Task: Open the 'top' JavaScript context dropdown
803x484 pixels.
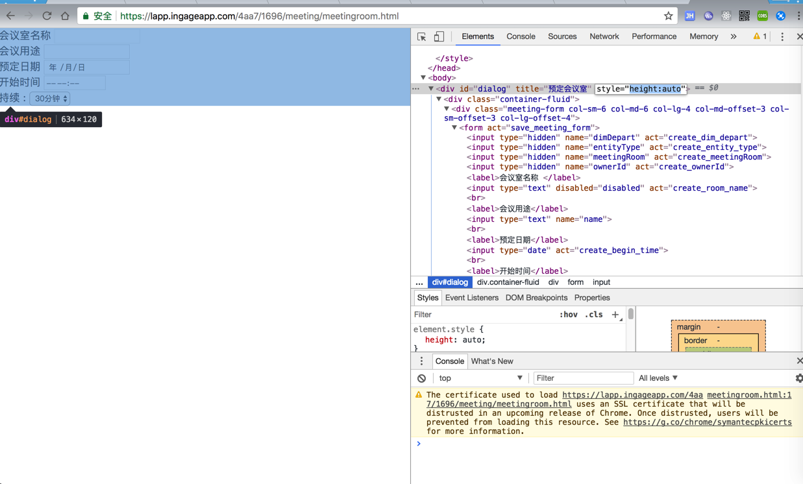Action: (x=480, y=378)
